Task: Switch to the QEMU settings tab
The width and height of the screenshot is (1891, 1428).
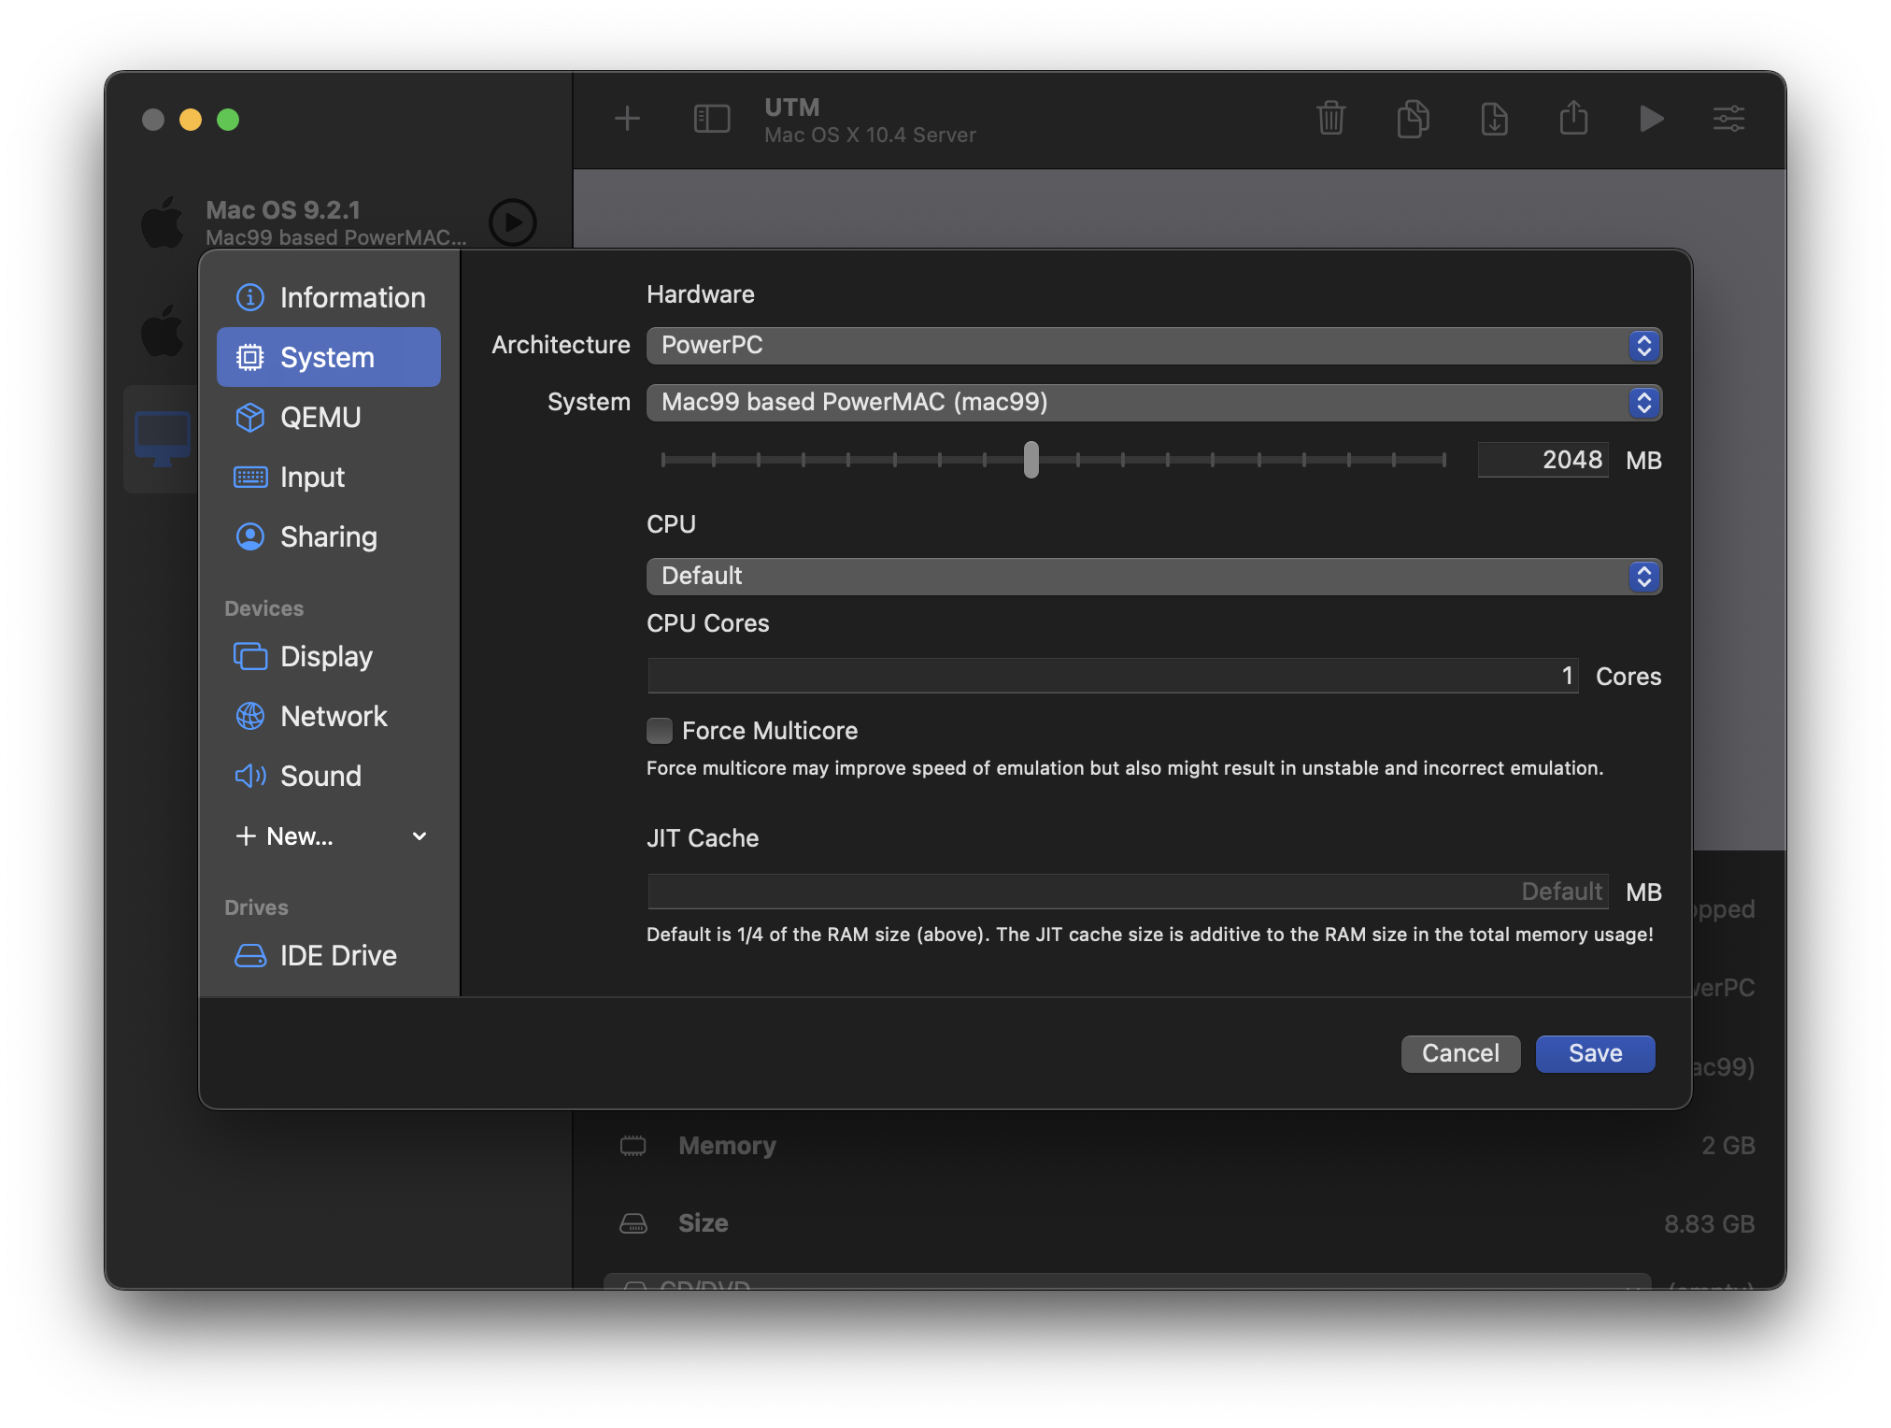Action: tap(320, 418)
